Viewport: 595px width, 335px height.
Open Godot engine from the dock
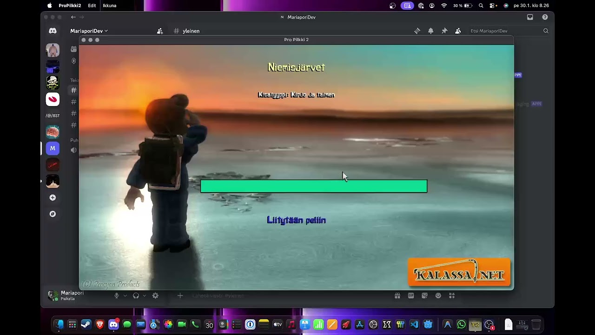(x=428, y=324)
